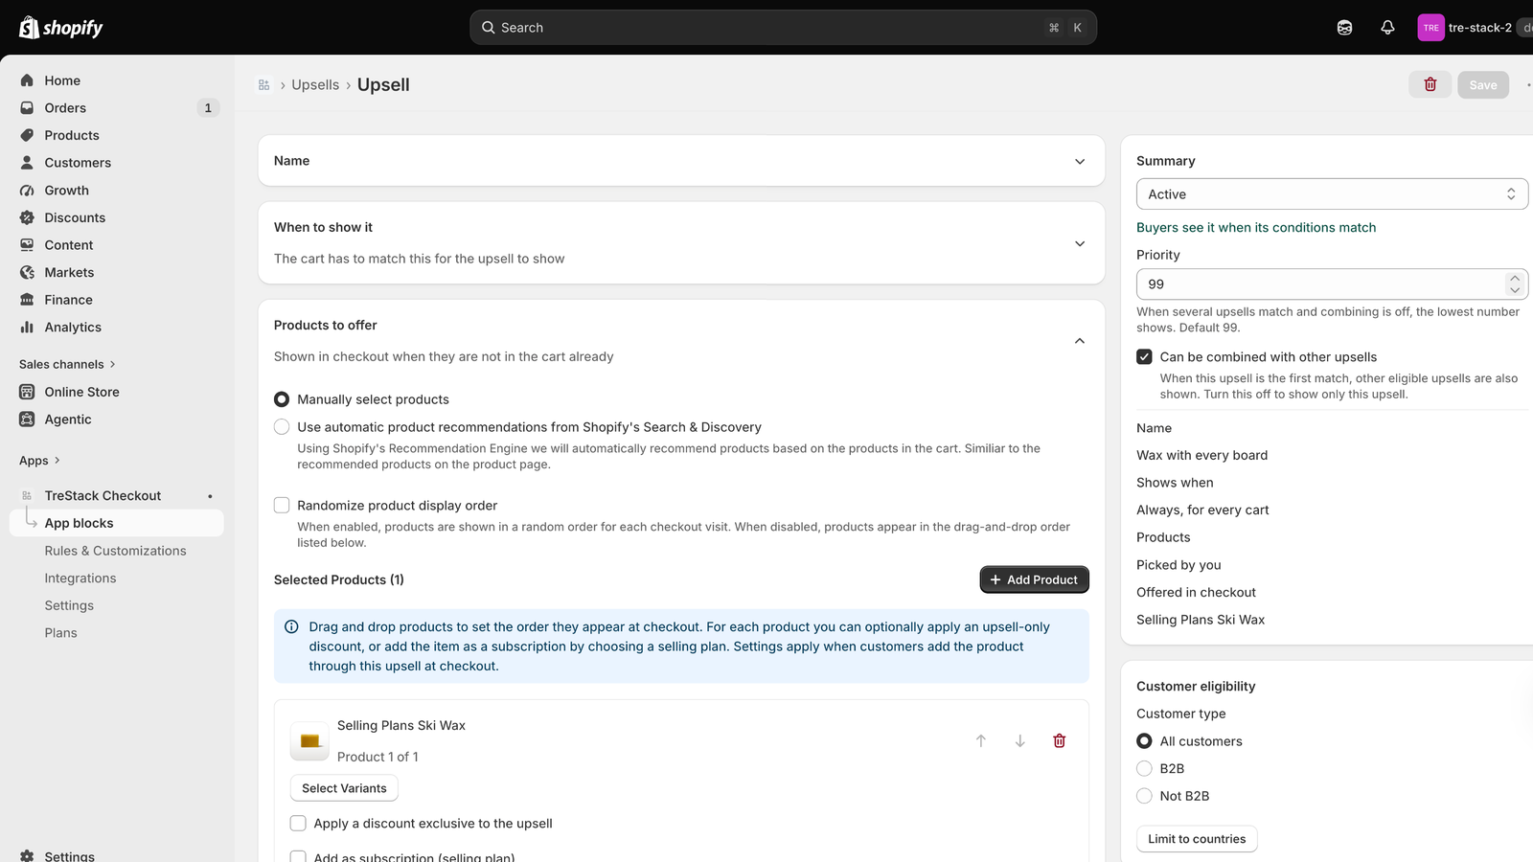
Task: Select automatic product recommendations option
Action: [x=282, y=427]
